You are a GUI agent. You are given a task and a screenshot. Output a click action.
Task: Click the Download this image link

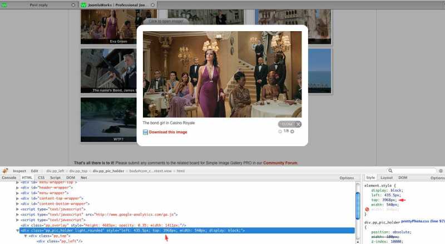[168, 132]
